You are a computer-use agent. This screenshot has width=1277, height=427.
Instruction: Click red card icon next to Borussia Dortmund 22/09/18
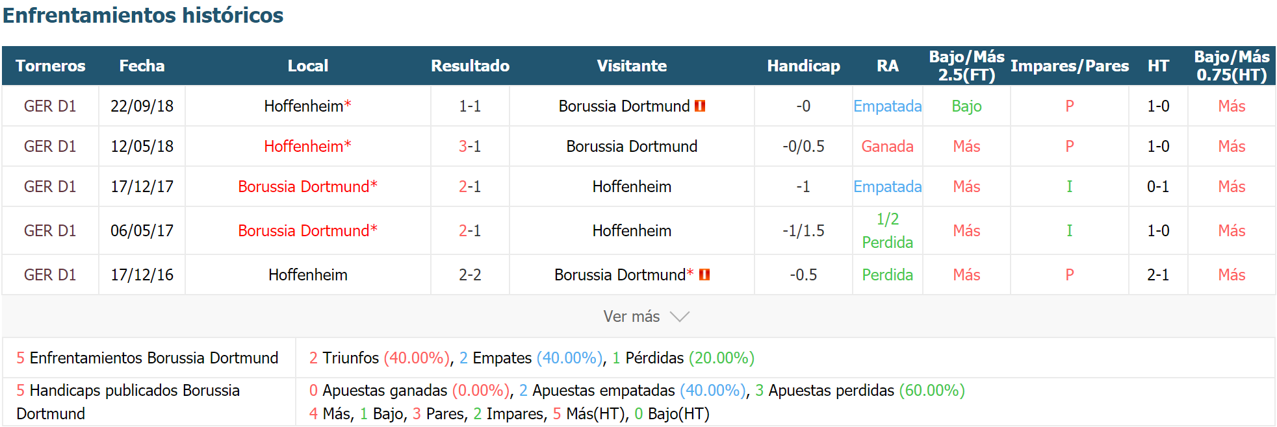(x=700, y=106)
